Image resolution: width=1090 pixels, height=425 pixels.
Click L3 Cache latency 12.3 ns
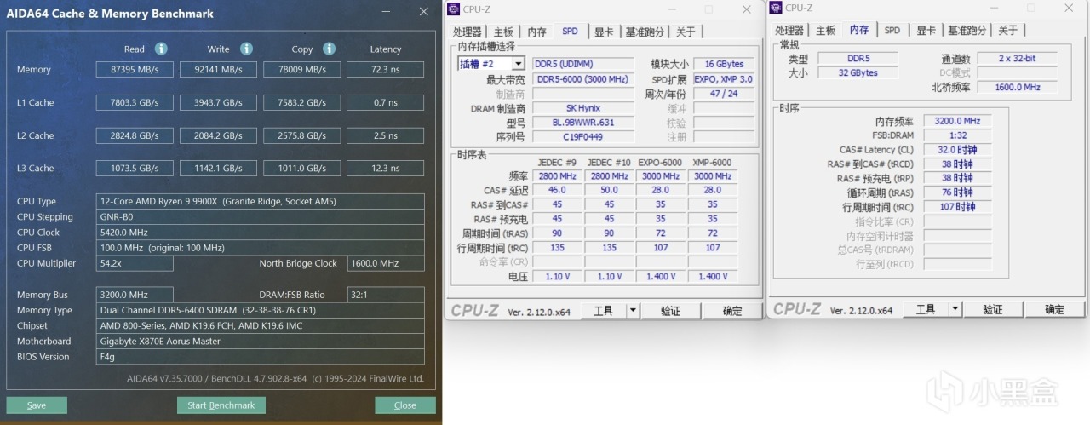(385, 169)
